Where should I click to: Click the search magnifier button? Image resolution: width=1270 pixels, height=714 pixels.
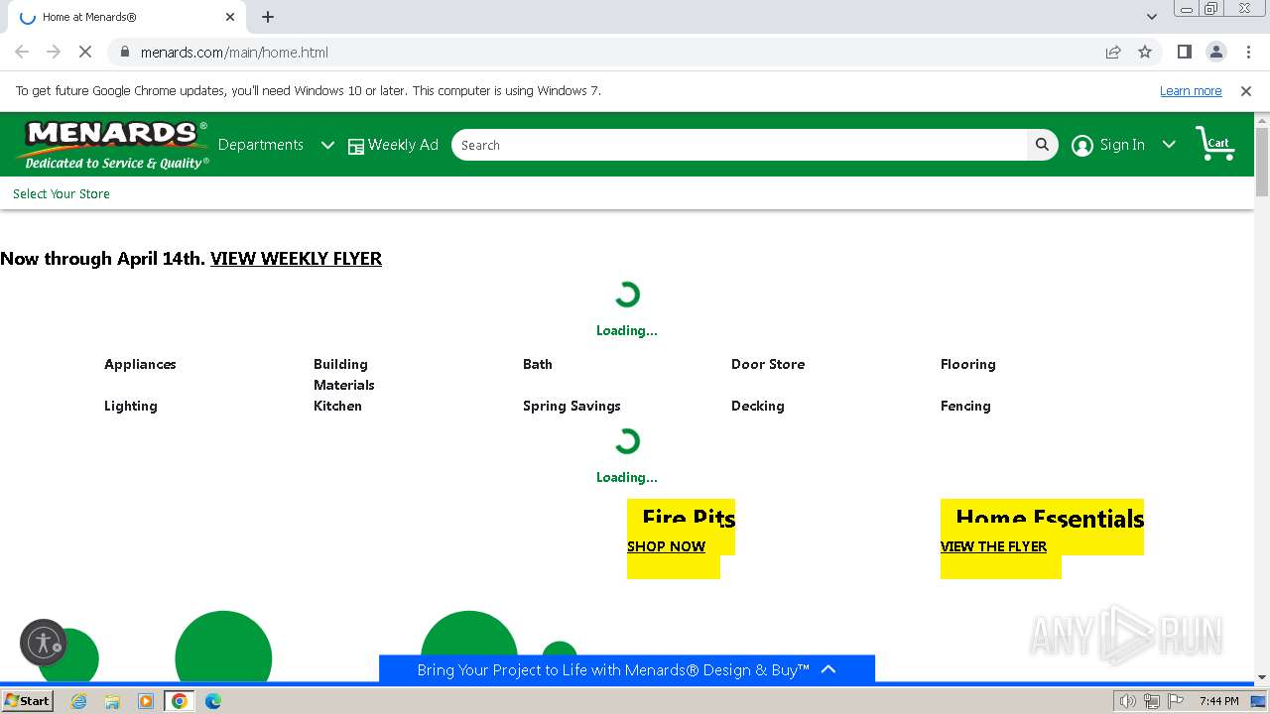[x=1042, y=145]
